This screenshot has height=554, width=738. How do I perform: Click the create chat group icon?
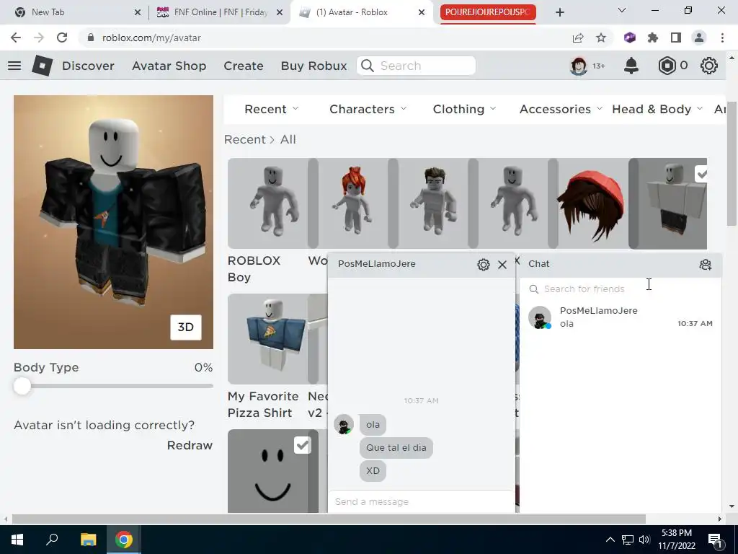tap(705, 264)
